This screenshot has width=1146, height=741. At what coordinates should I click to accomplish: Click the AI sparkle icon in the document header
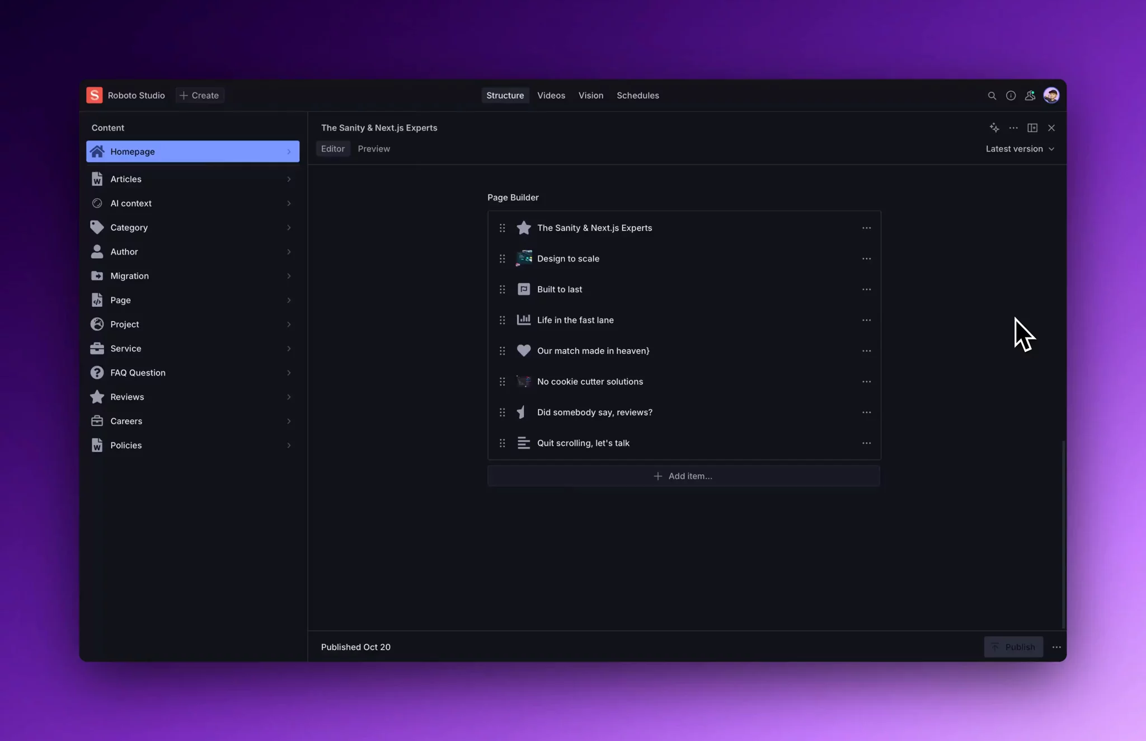coord(994,128)
